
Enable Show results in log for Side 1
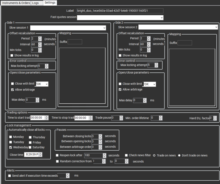[x=12, y=56]
